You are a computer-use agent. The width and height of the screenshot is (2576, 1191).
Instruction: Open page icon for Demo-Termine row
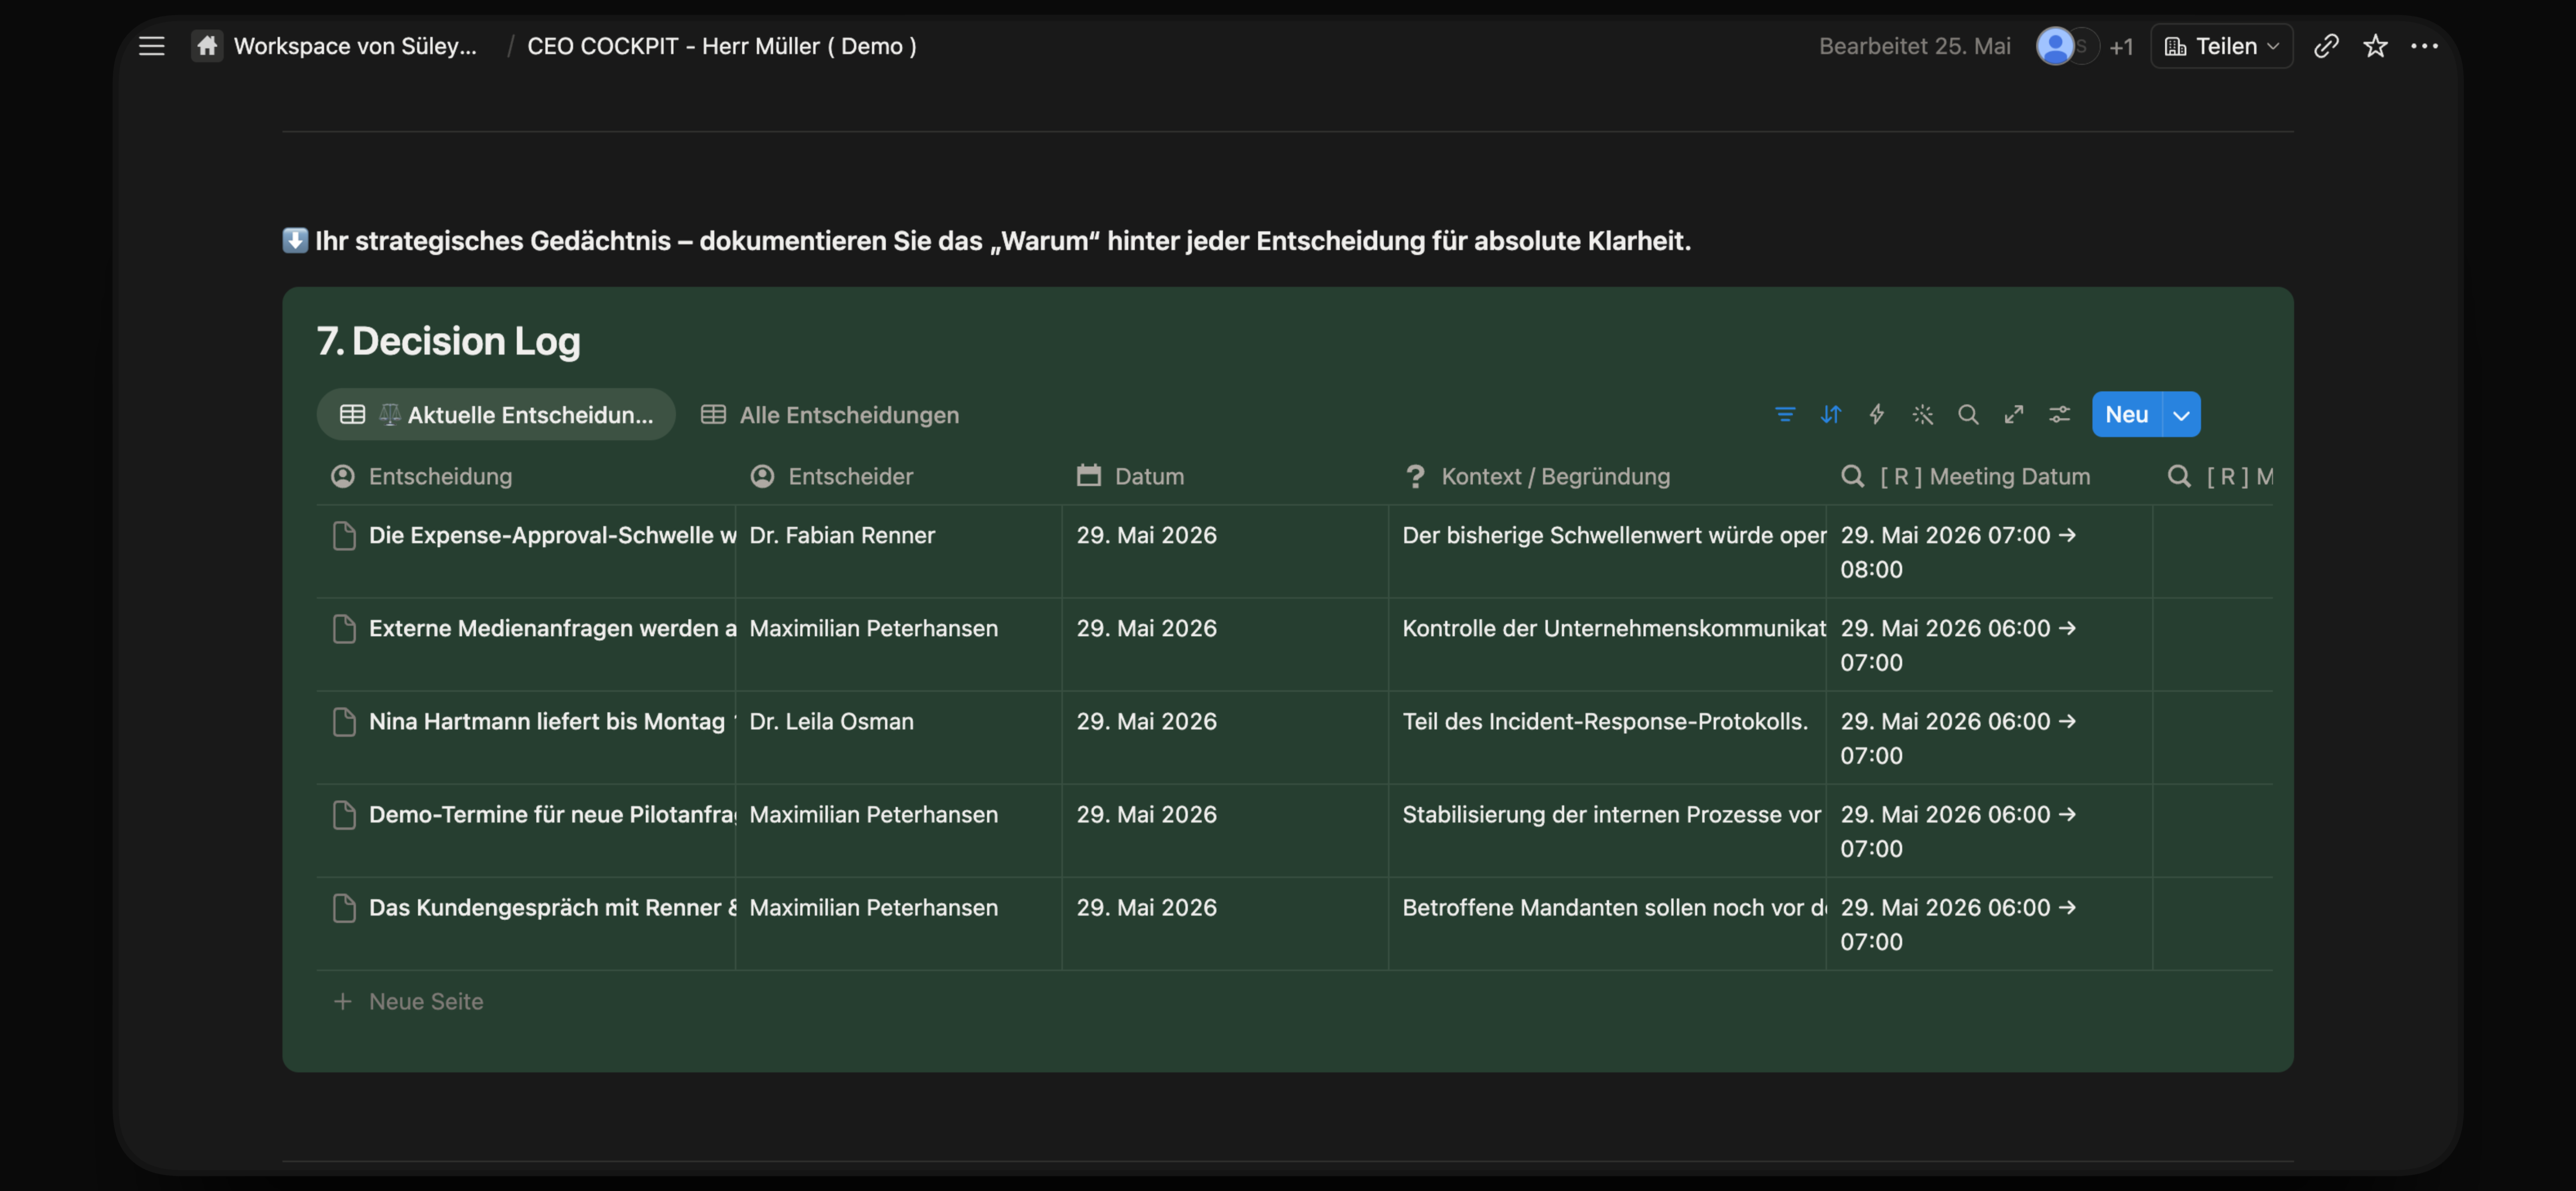tap(344, 815)
